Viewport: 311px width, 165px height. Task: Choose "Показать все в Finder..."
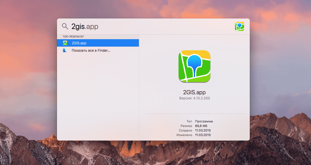point(91,51)
